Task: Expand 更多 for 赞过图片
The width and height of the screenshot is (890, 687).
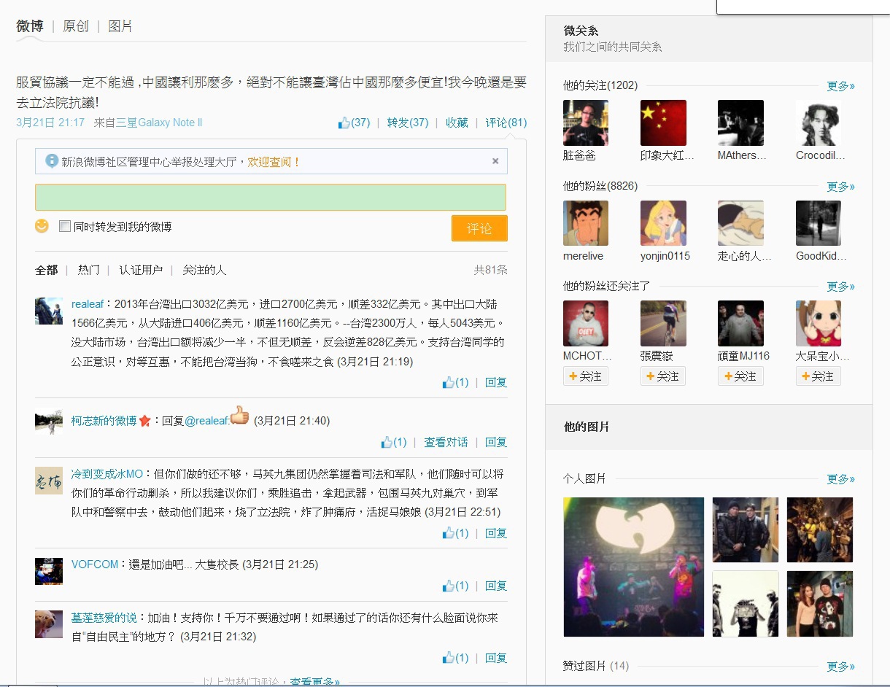Action: 840,666
